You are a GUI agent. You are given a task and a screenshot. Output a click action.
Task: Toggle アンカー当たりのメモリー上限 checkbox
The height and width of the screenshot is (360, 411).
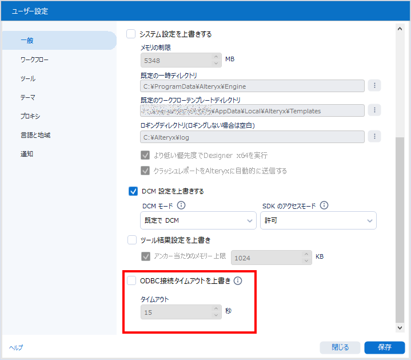(146, 256)
